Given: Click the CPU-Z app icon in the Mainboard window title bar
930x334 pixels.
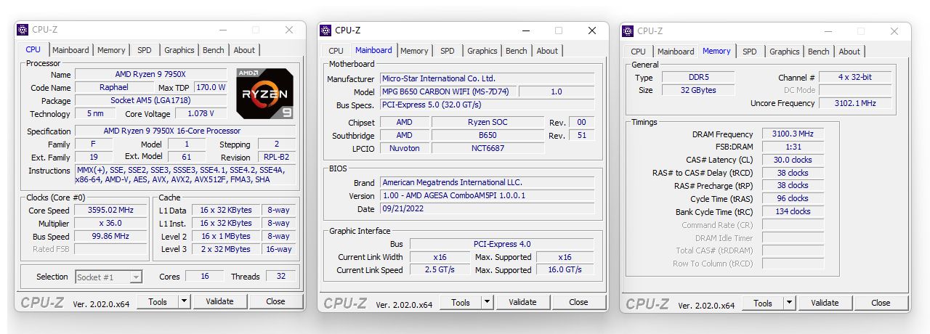Looking at the screenshot, I should [325, 30].
